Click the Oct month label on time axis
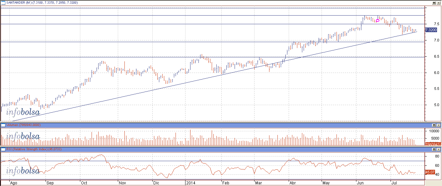 (84, 183)
